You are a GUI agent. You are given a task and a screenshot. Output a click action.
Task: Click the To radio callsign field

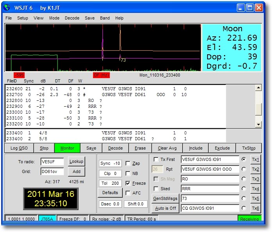(52, 162)
